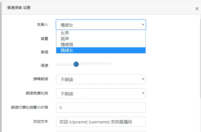201x132 pixels.
Task: Click the 语速 slider handle
Action: (x=76, y=64)
